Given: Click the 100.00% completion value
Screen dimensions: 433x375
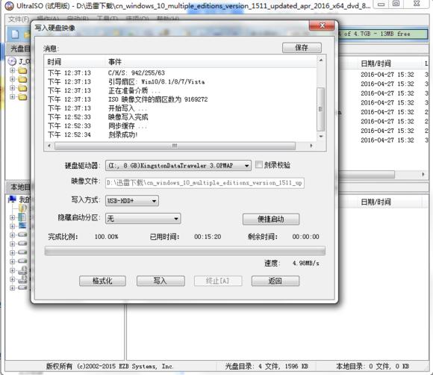Looking at the screenshot, I should [x=106, y=237].
